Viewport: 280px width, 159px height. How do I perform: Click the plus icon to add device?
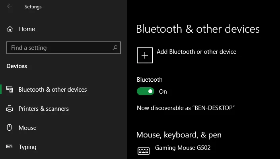145,55
